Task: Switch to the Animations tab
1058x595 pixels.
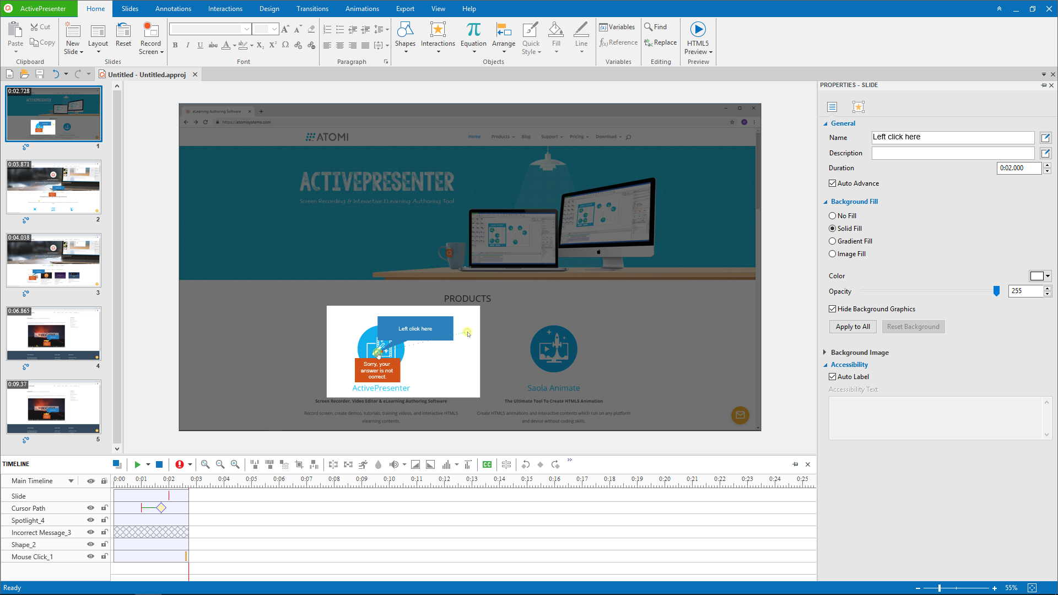Action: click(x=362, y=9)
